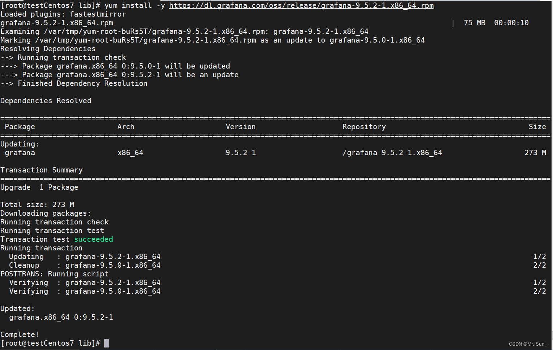Click repository '/grafana-9.5.2-1.x86_64' value
This screenshot has height=350, width=553.
[392, 153]
